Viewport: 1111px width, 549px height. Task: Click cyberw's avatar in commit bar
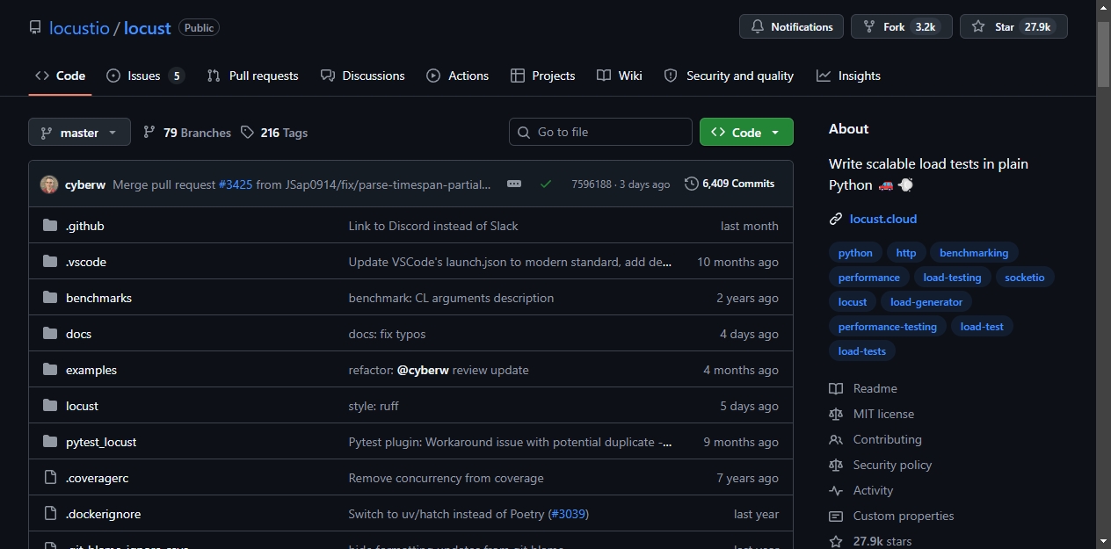[49, 184]
